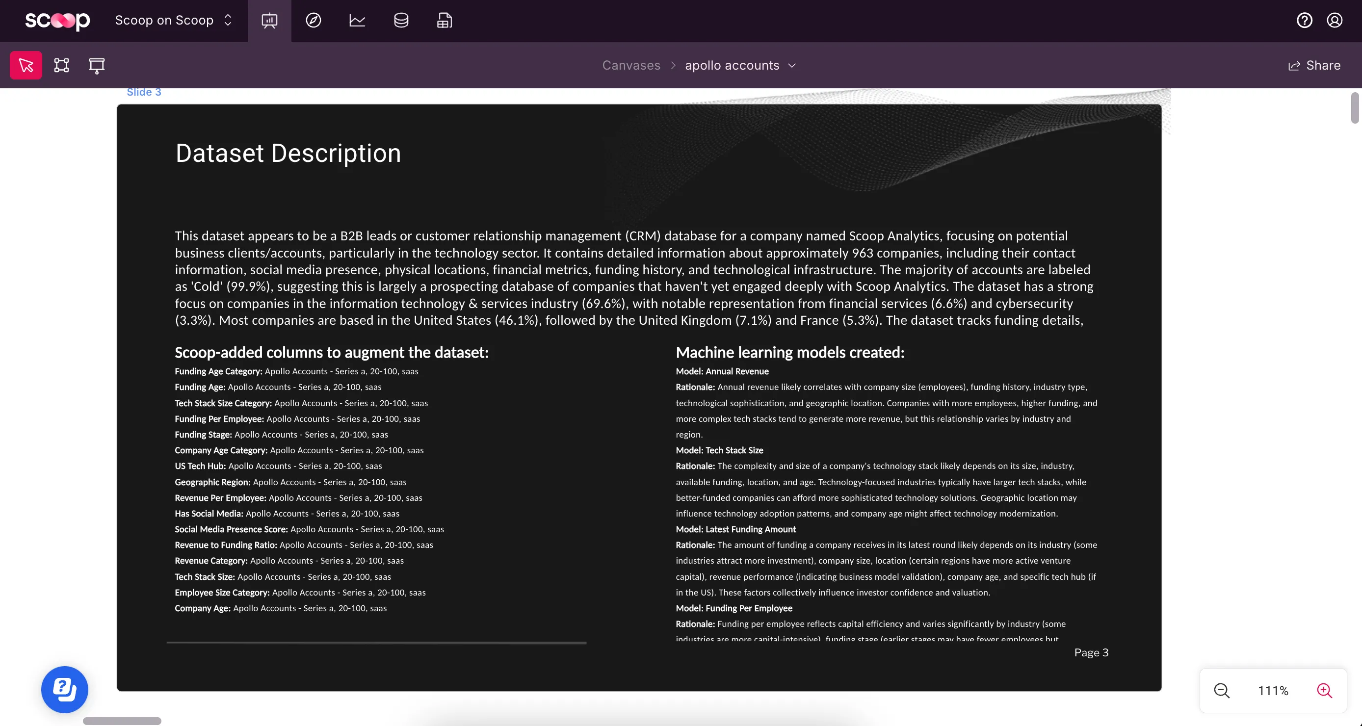Open the database datasets icon

401,21
